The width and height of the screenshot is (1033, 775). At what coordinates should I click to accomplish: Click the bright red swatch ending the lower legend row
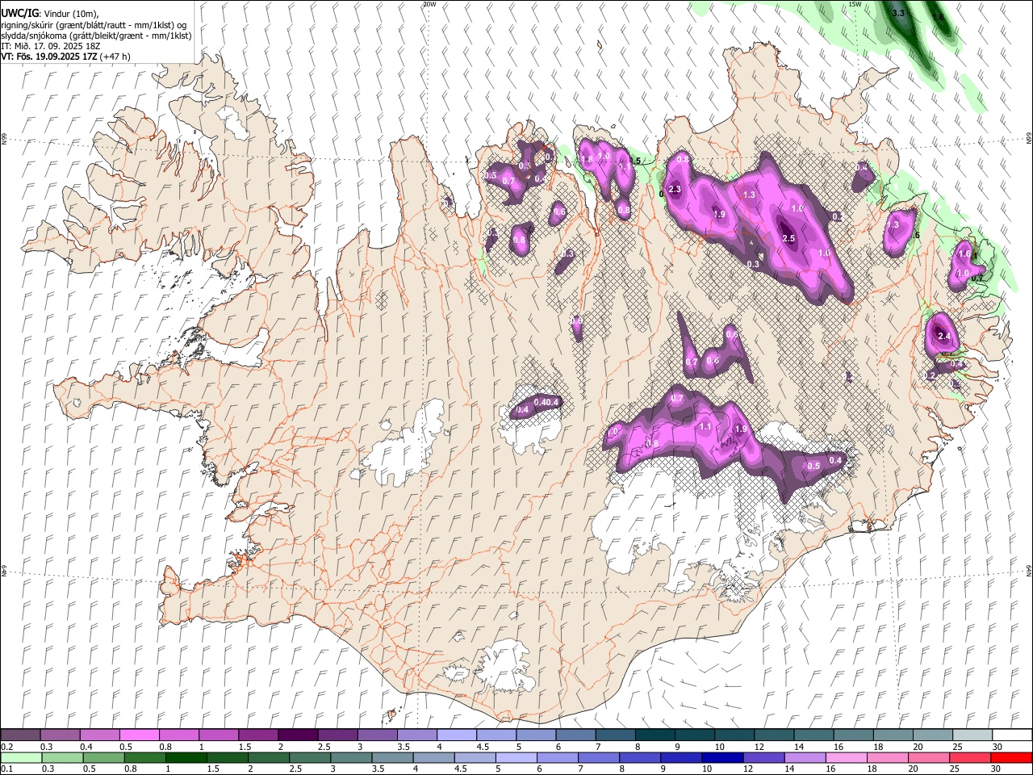click(x=1012, y=757)
